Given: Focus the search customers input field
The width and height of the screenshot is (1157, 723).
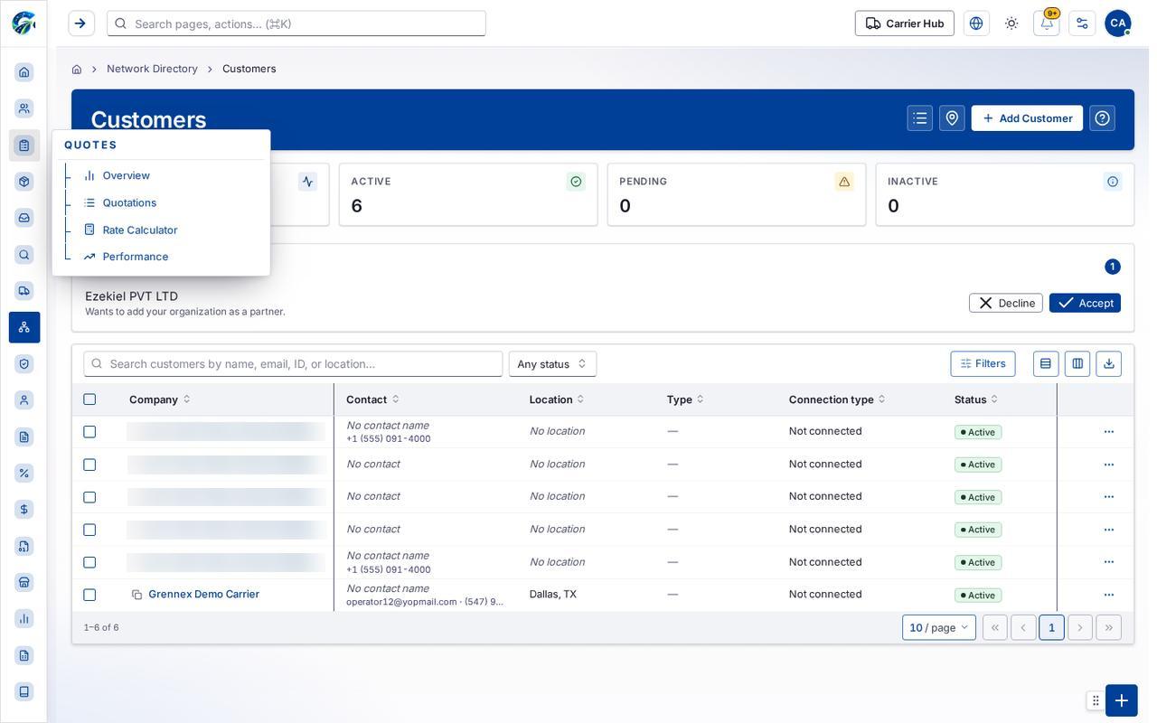Looking at the screenshot, I should pyautogui.click(x=293, y=364).
